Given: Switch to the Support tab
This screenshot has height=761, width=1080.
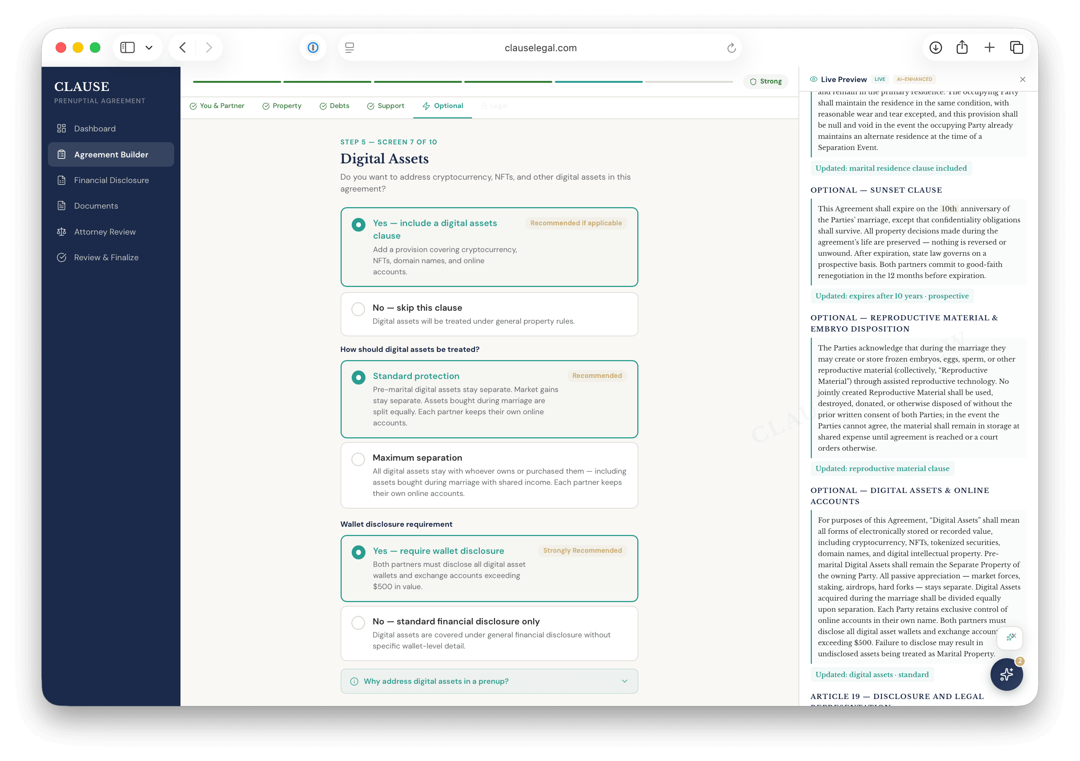Looking at the screenshot, I should point(386,106).
